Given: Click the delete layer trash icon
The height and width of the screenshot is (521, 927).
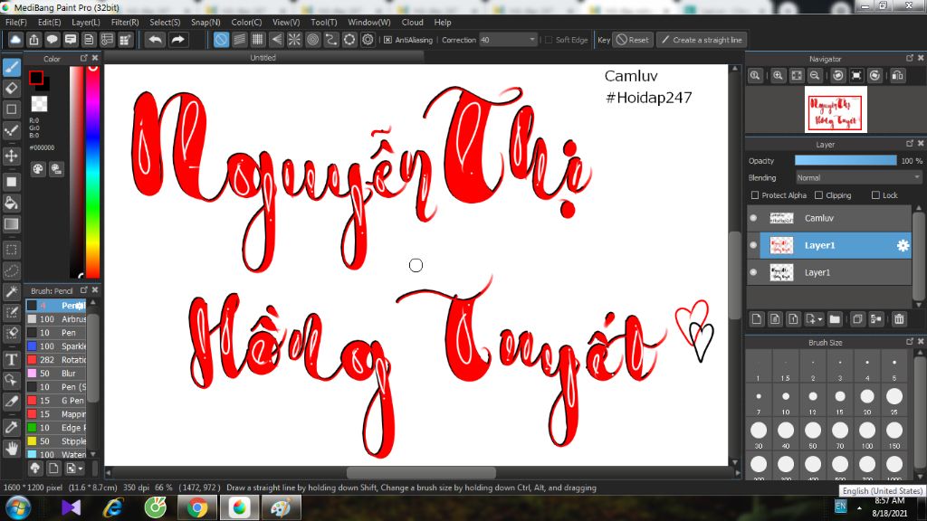Looking at the screenshot, I should (899, 319).
